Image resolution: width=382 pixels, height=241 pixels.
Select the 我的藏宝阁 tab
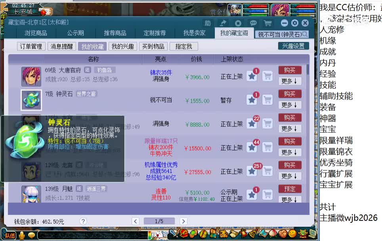click(x=234, y=33)
